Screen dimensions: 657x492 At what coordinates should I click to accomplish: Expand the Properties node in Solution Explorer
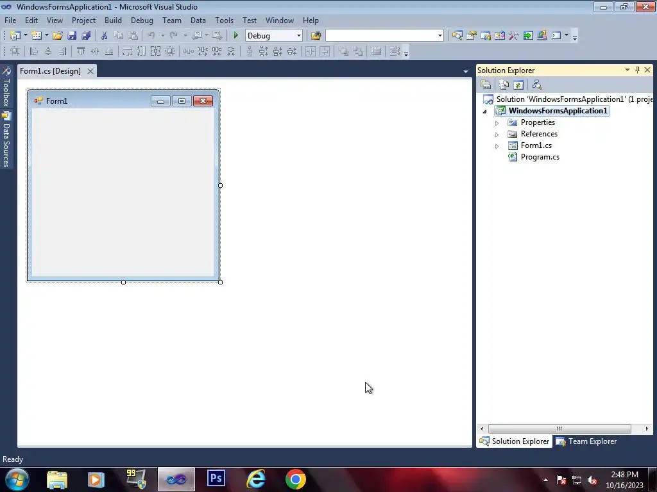[x=497, y=123]
